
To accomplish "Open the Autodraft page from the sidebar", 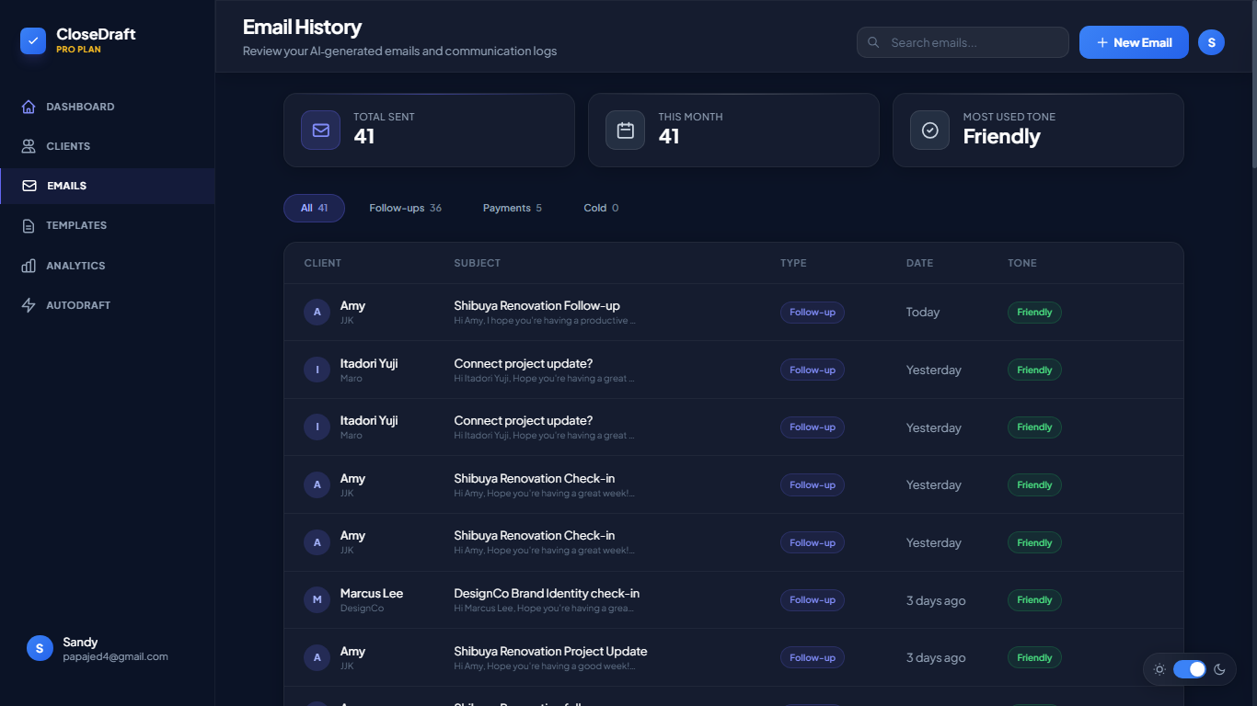I will (108, 305).
